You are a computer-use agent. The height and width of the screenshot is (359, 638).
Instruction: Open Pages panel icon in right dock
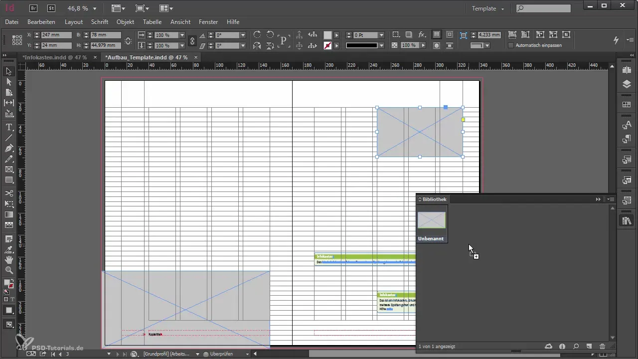coord(627,71)
